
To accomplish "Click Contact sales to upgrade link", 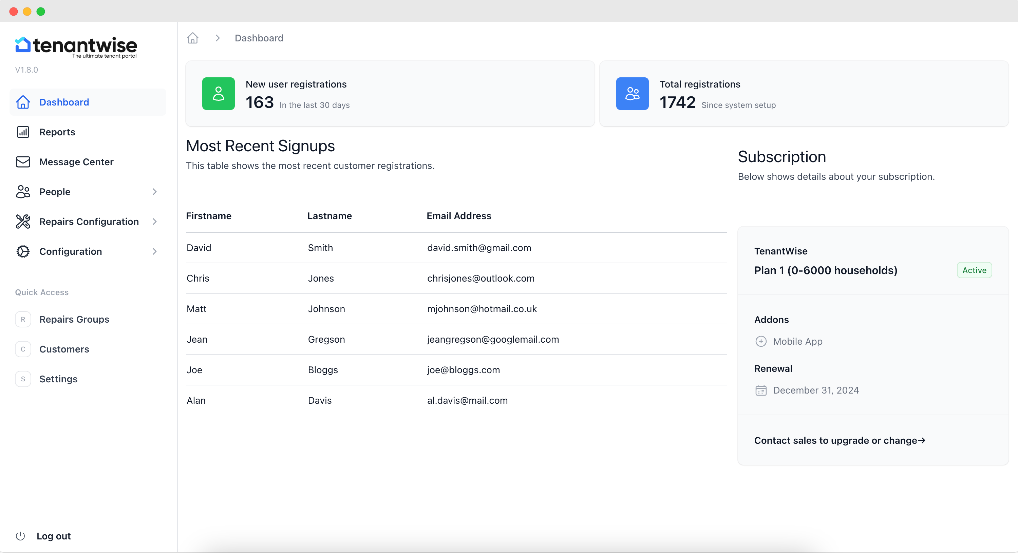I will (x=840, y=440).
